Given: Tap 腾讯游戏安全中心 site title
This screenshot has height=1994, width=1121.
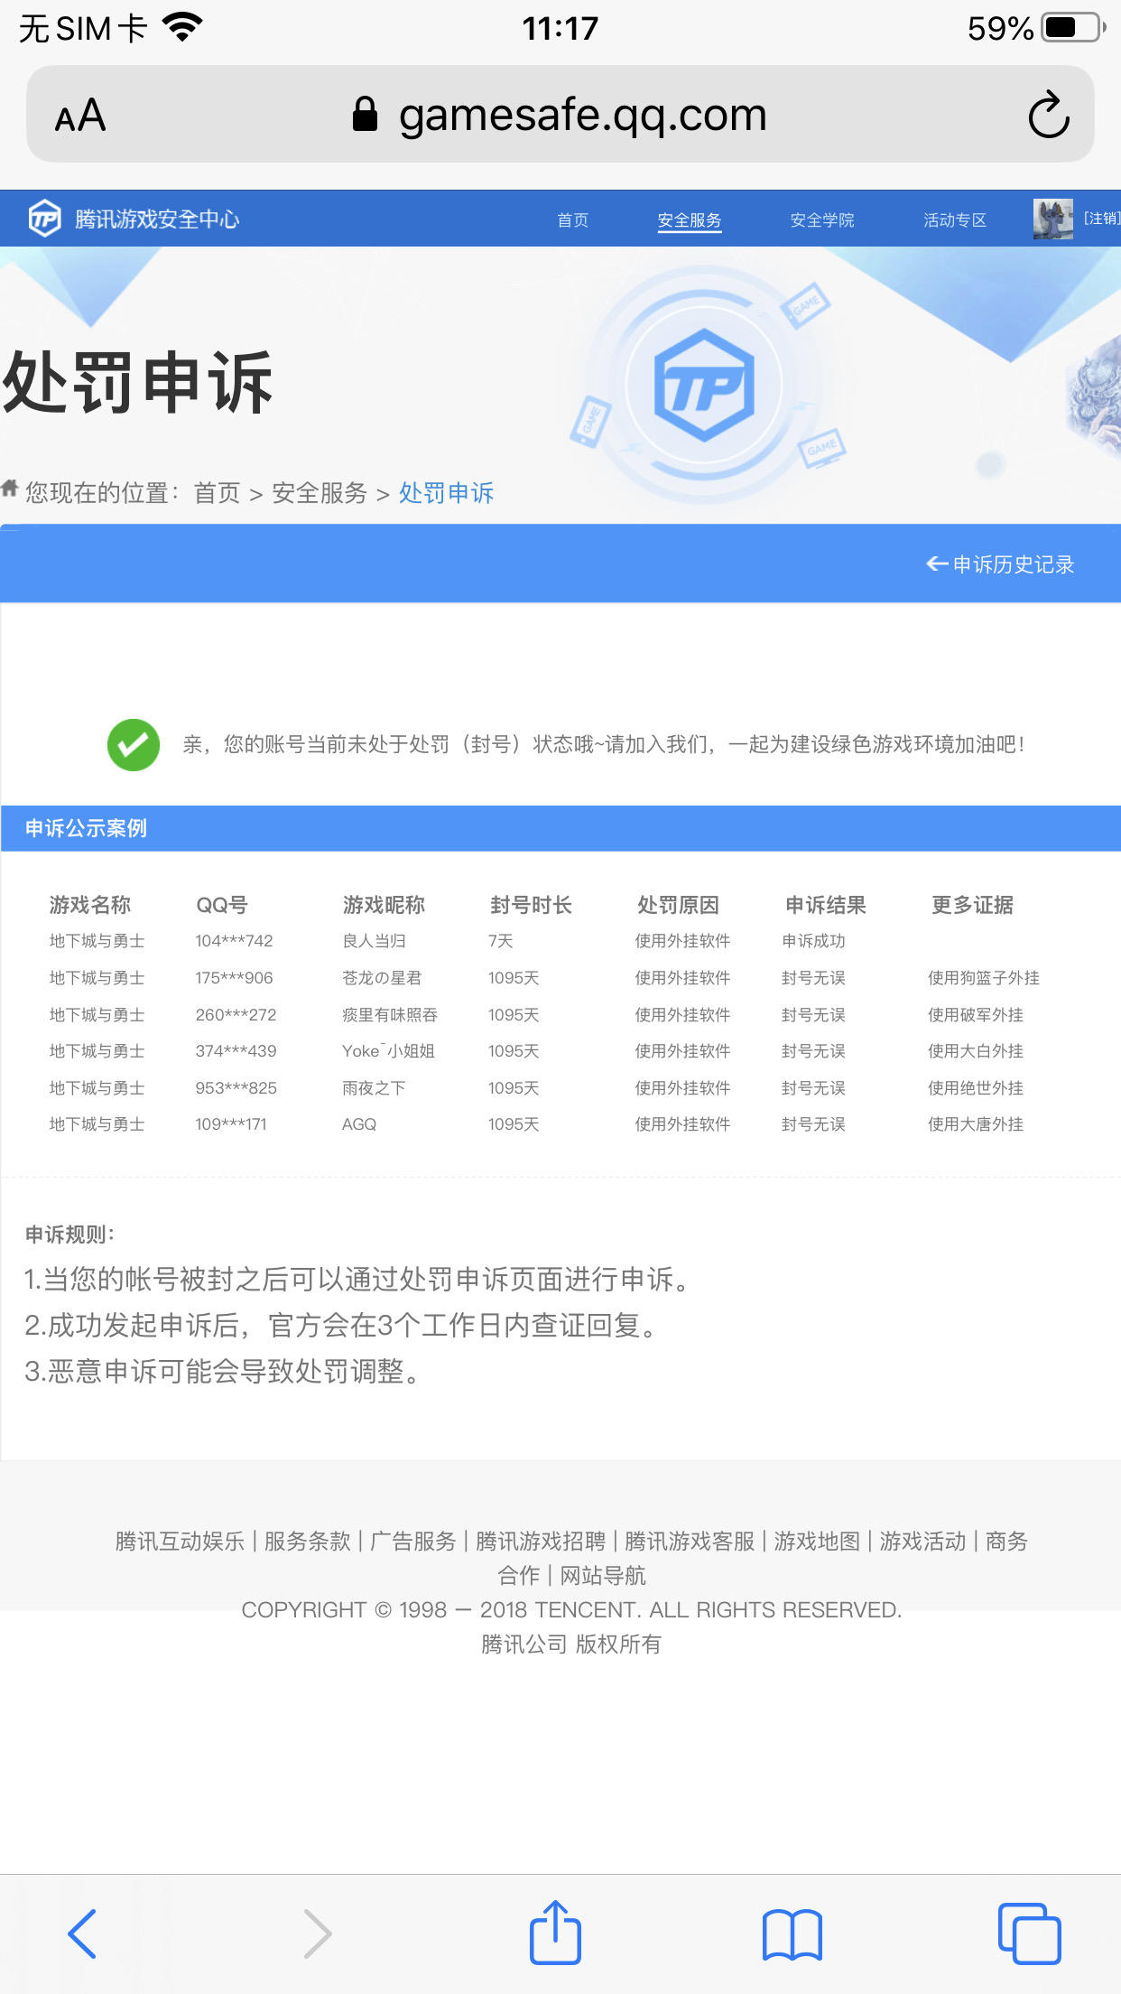Looking at the screenshot, I should tap(157, 219).
